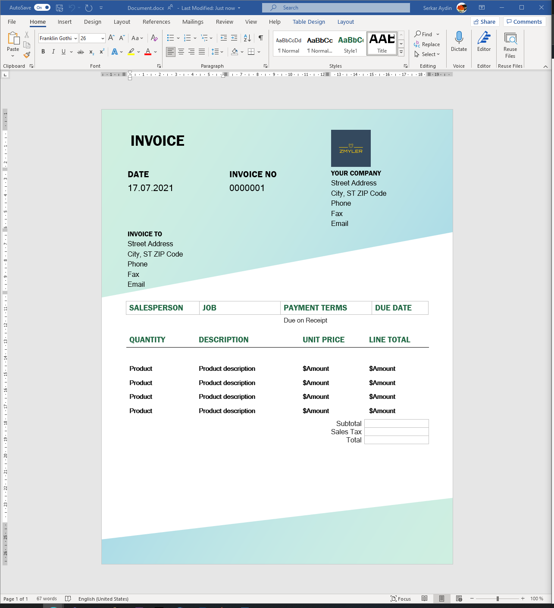
Task: Open the Sort dialog
Action: point(247,38)
